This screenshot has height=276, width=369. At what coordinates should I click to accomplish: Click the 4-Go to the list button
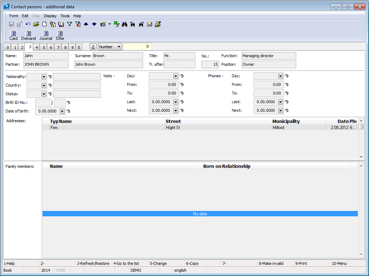click(x=130, y=263)
